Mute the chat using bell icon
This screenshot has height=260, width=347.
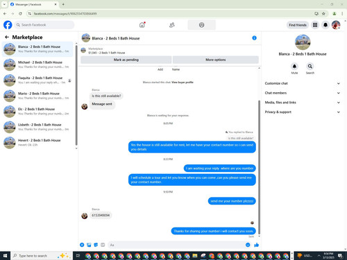[294, 67]
